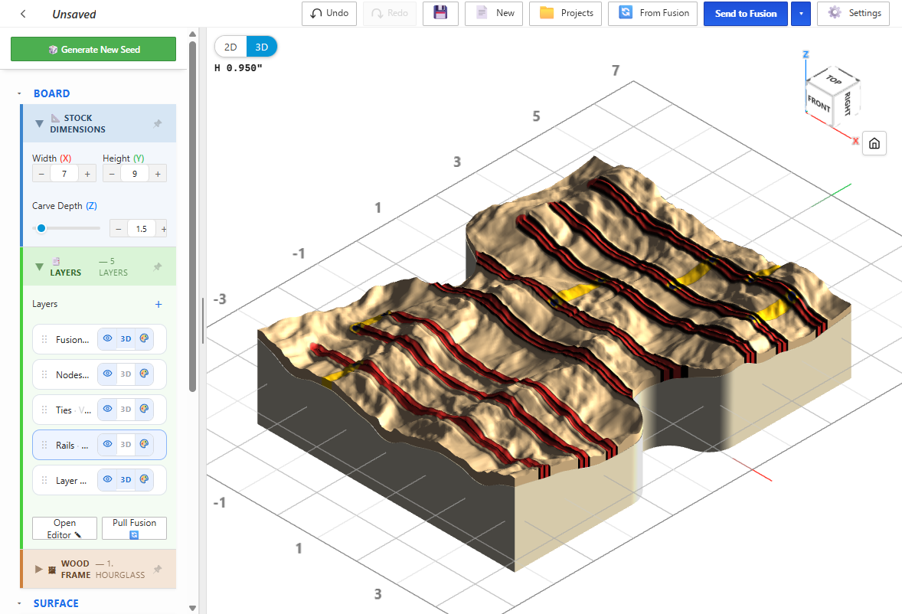Toggle visibility of the Fusion layer
The image size is (902, 614).
(107, 338)
